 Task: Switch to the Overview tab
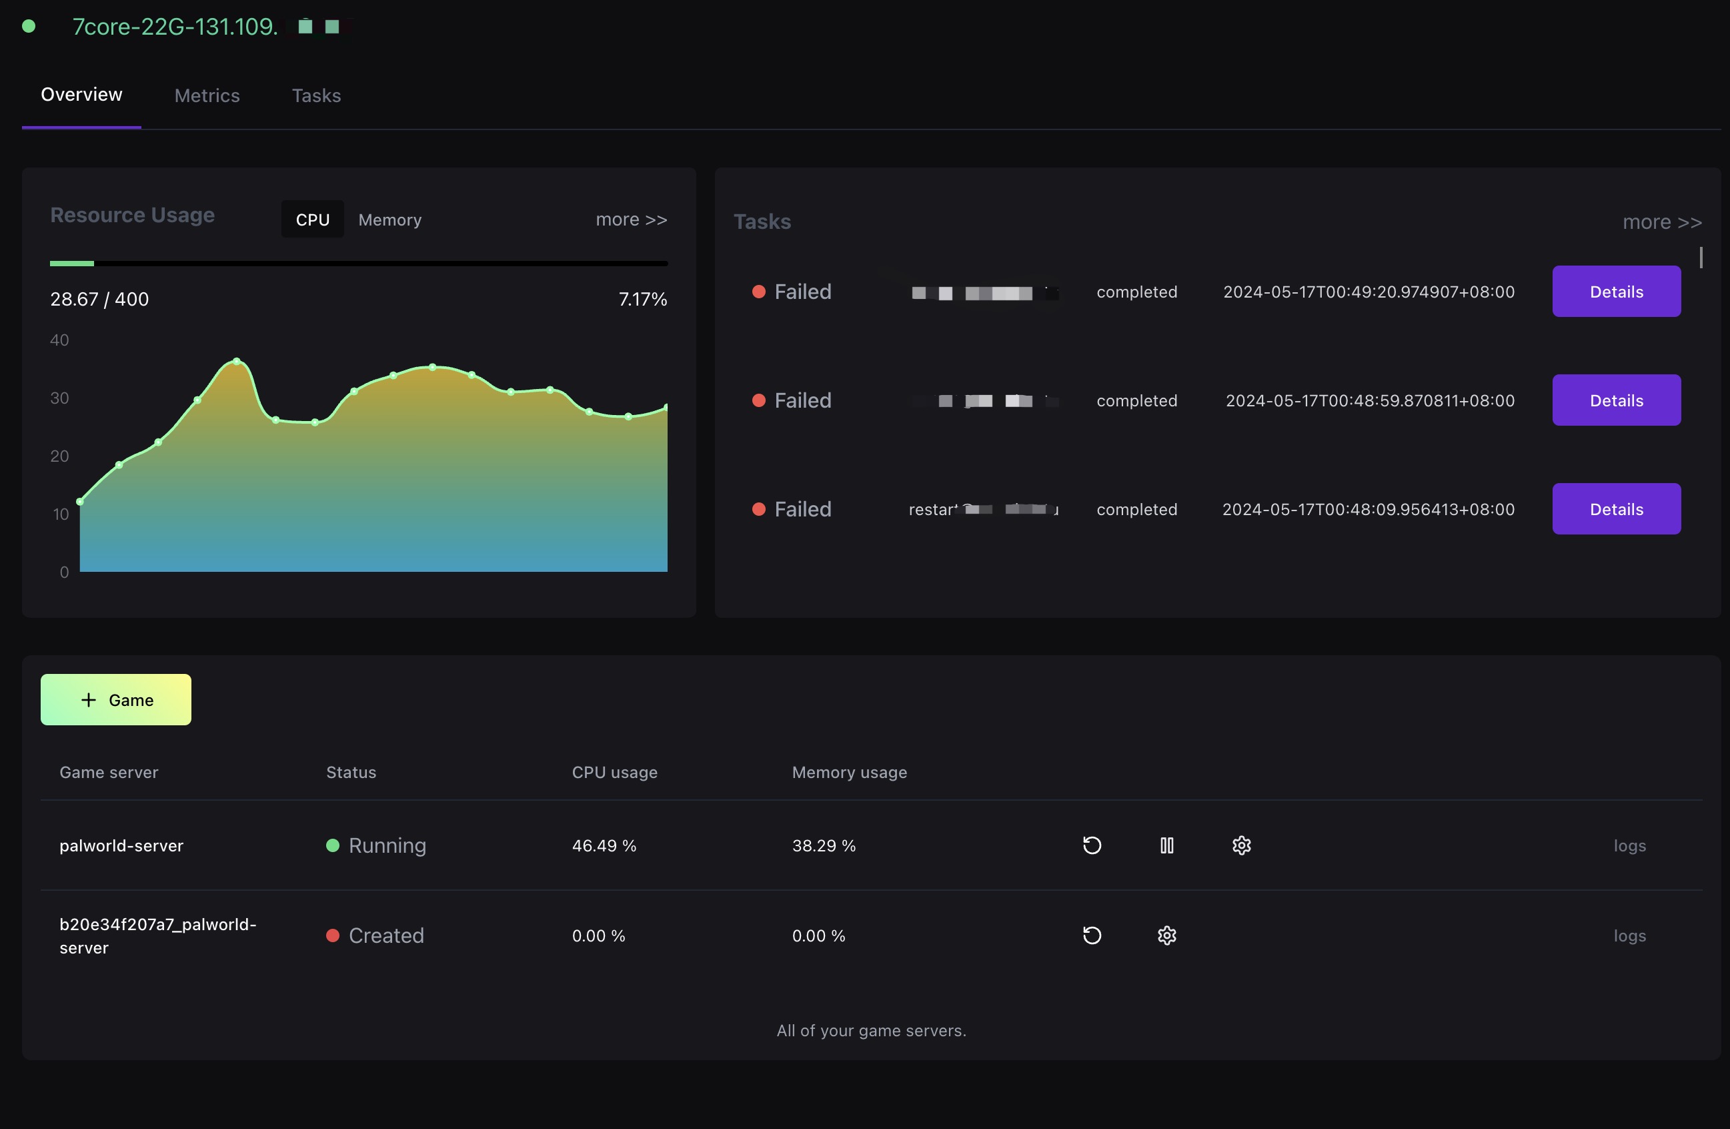(81, 95)
